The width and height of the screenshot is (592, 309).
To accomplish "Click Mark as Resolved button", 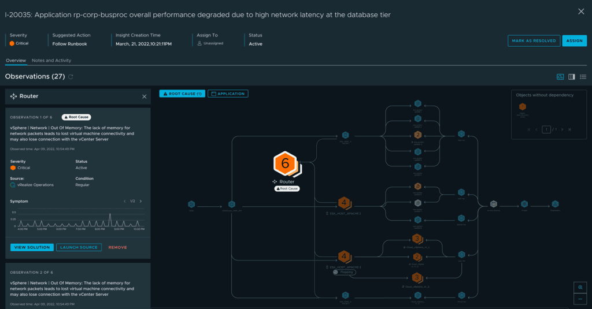I will coord(534,40).
